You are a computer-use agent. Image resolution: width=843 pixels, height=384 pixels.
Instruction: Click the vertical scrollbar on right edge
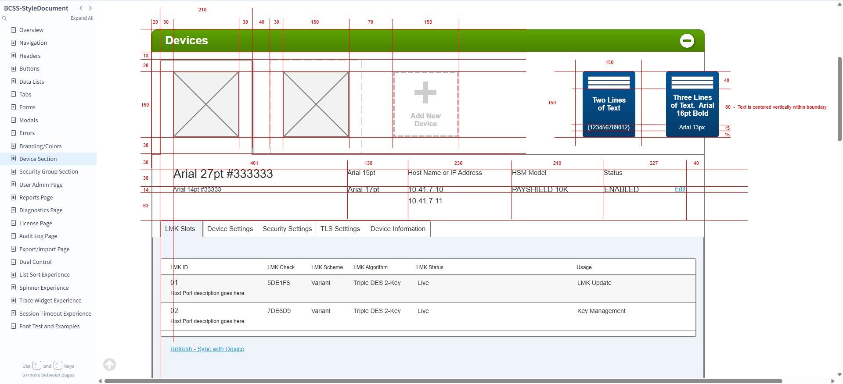839,99
